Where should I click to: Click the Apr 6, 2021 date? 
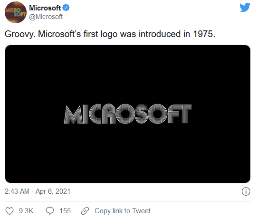pos(53,191)
